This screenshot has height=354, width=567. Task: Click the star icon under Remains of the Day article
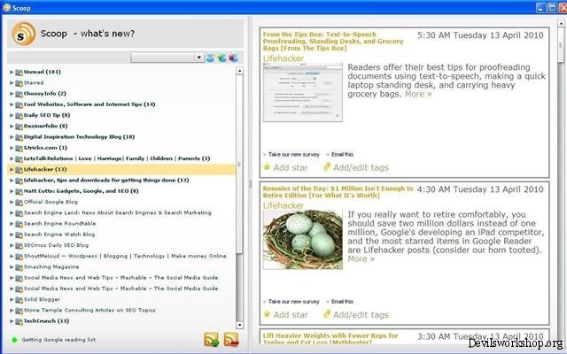(267, 314)
